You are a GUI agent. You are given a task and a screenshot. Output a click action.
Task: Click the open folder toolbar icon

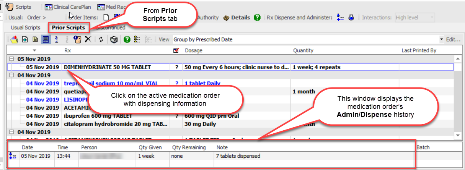click(14, 39)
